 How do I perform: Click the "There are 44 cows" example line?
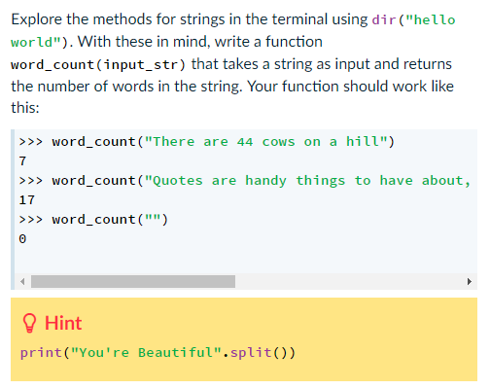207,142
